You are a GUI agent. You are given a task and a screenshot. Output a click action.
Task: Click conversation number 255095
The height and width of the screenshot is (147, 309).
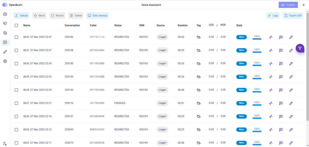(69, 130)
